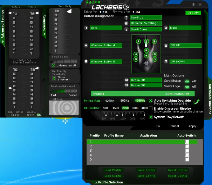Click button 6 on the mouse diagram
The width and height of the screenshot is (212, 185).
coord(155,54)
